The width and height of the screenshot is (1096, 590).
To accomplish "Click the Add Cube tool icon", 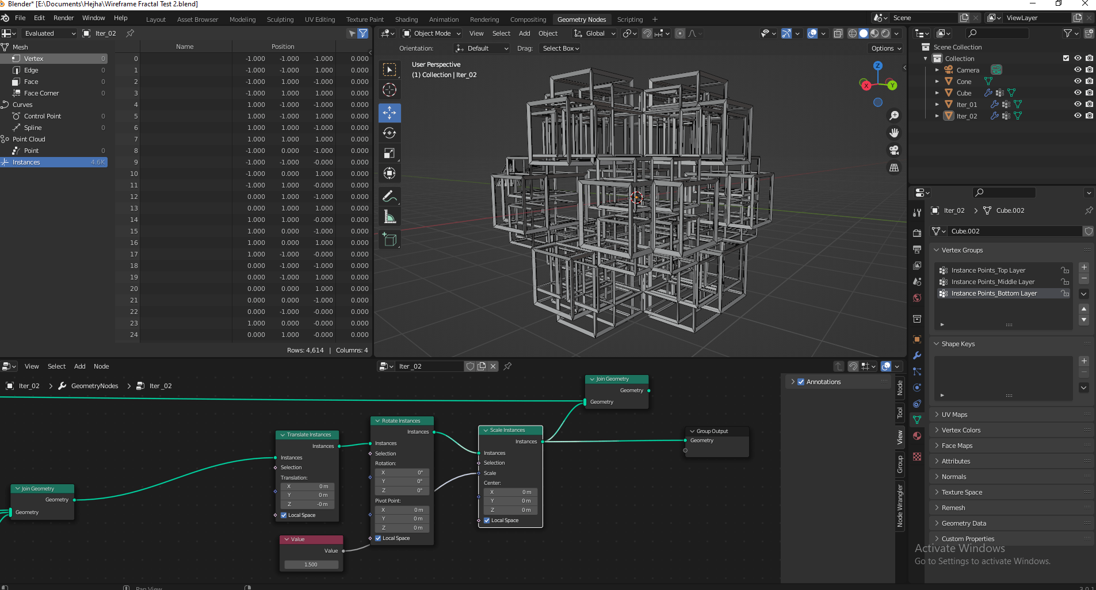I will pyautogui.click(x=389, y=240).
